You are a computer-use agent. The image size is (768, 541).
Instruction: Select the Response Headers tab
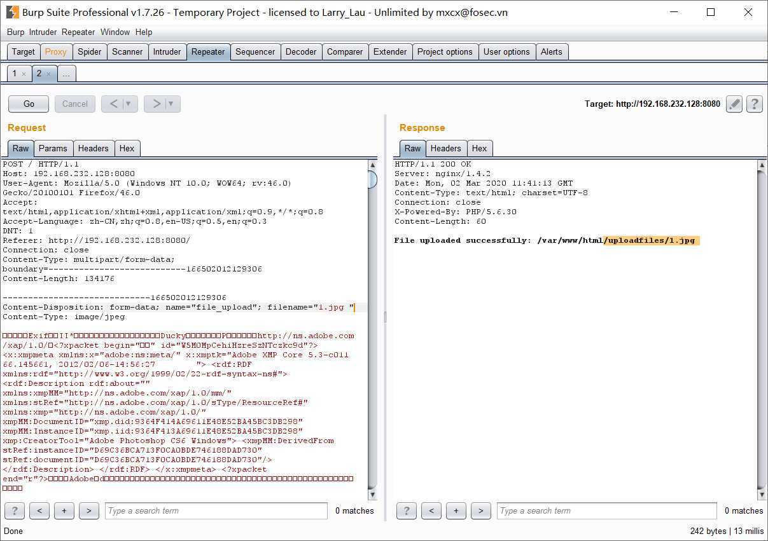pyautogui.click(x=445, y=148)
